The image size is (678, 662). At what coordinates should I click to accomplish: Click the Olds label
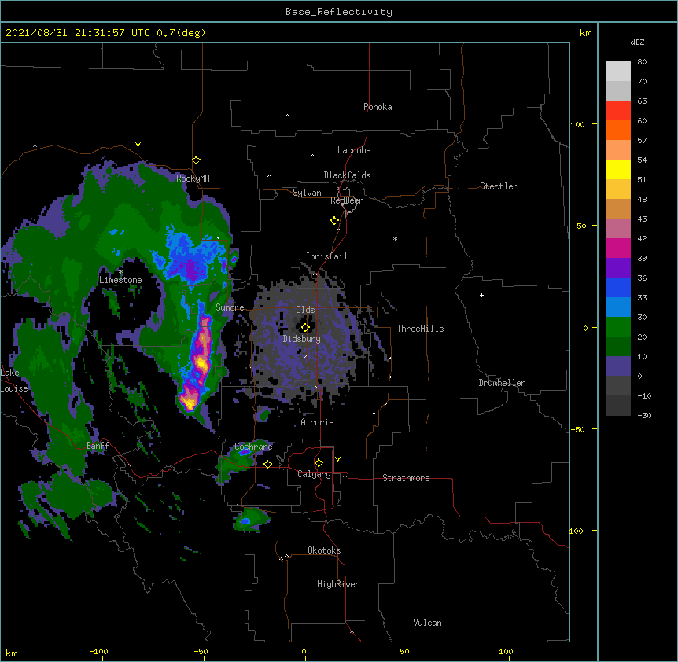tap(305, 310)
